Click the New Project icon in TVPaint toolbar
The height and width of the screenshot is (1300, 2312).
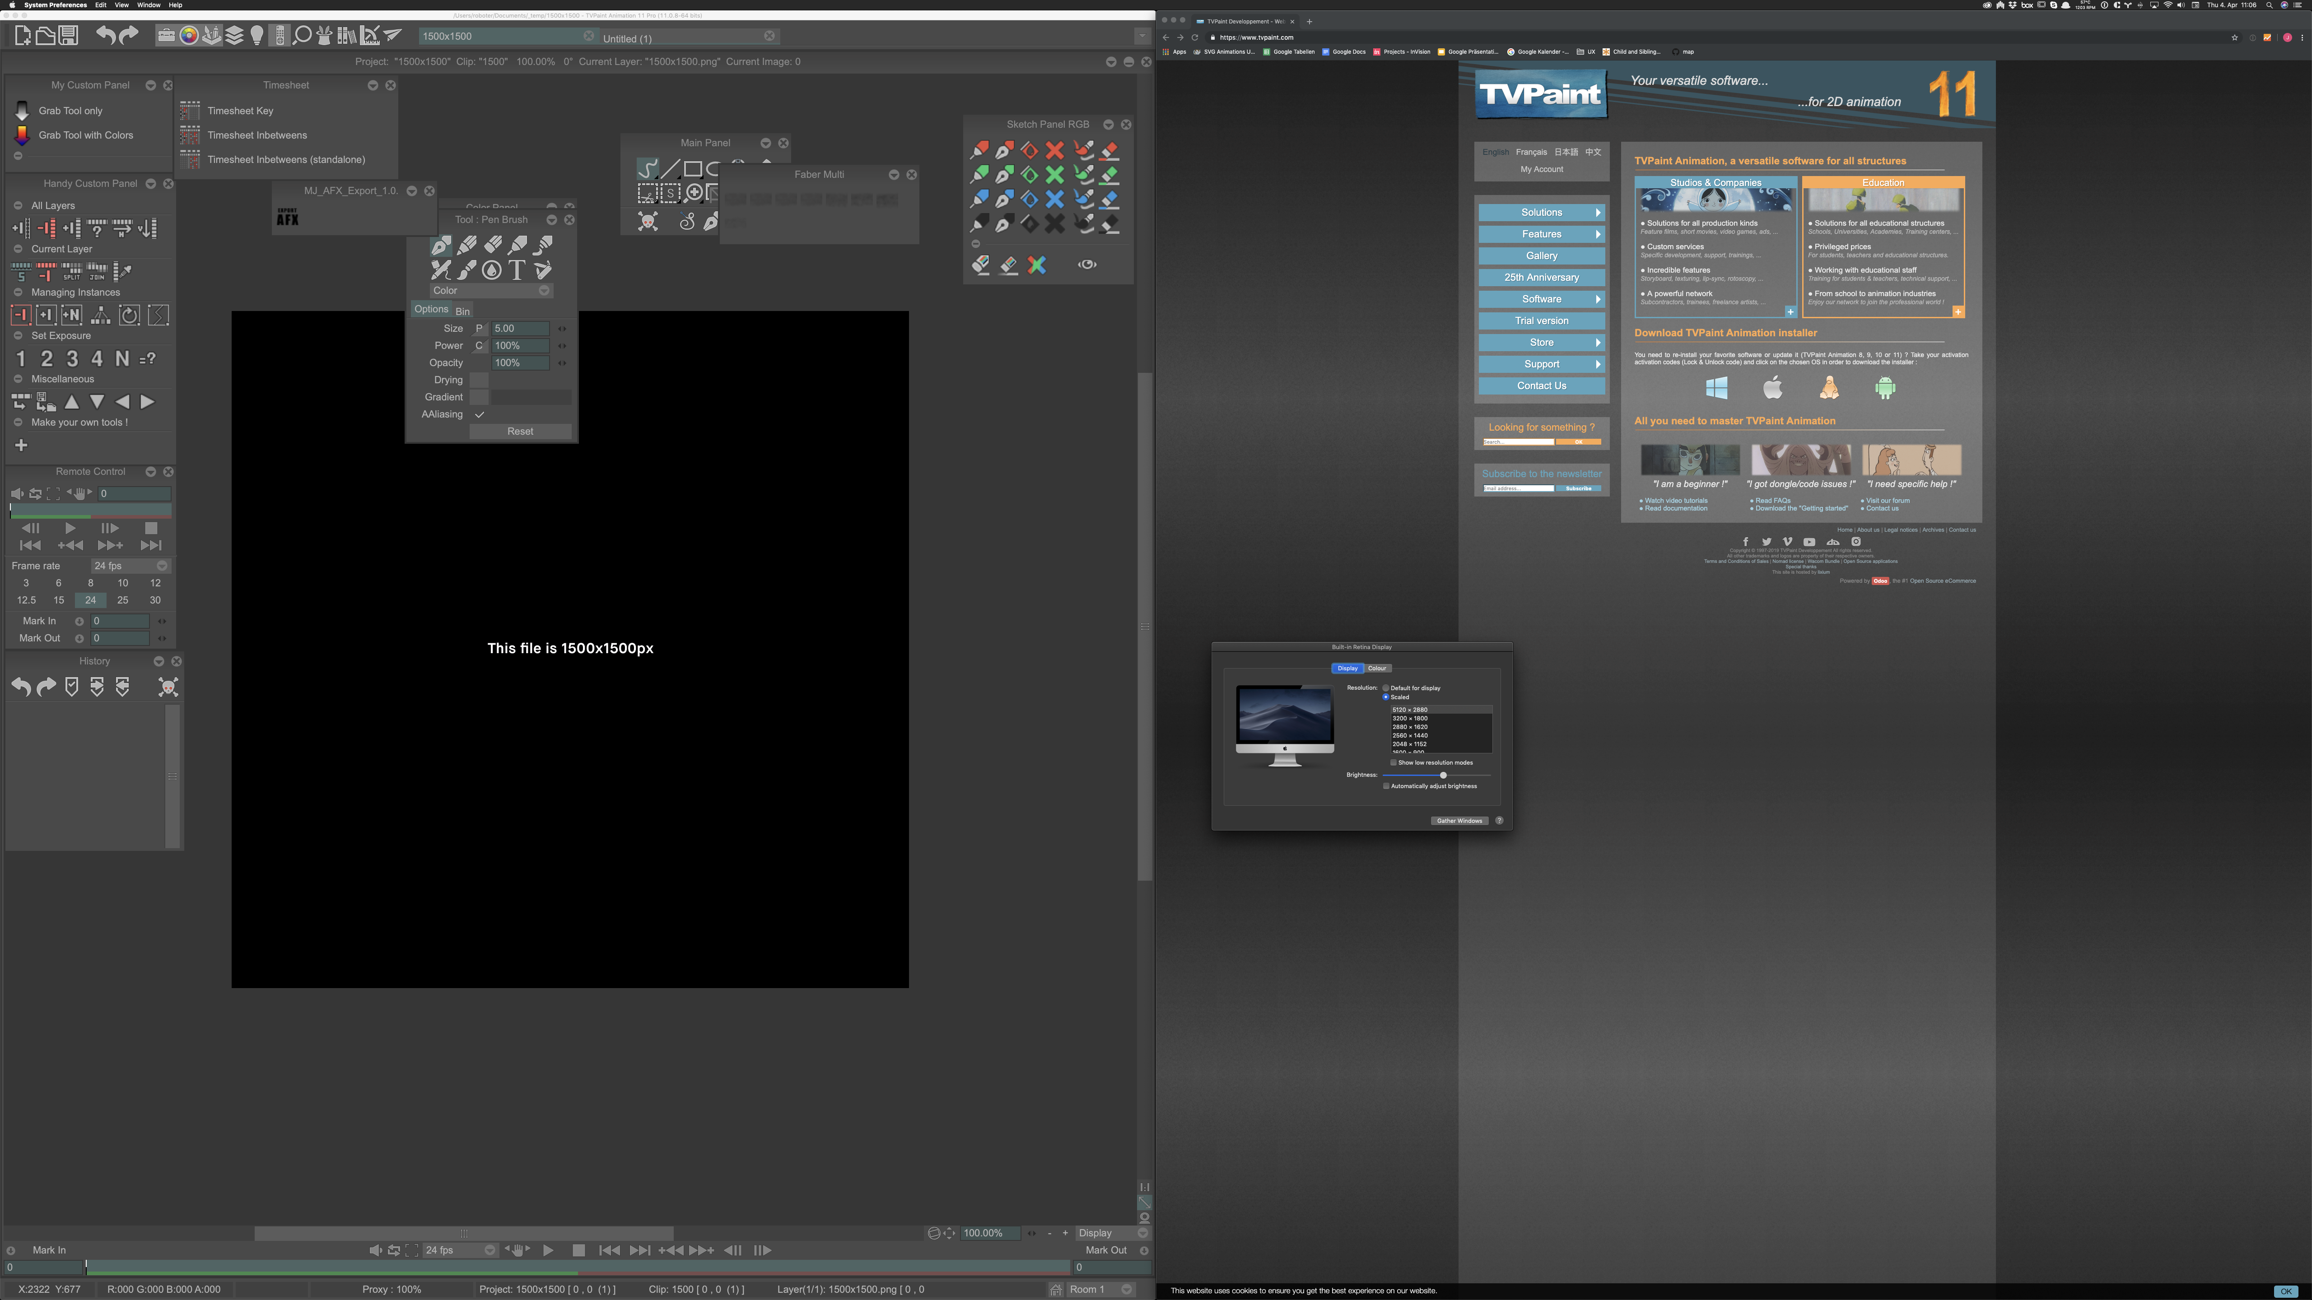click(x=23, y=36)
